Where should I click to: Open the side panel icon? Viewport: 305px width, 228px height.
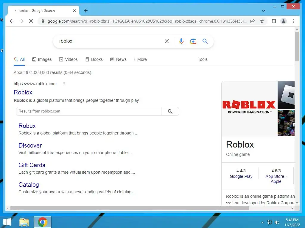point(274,21)
